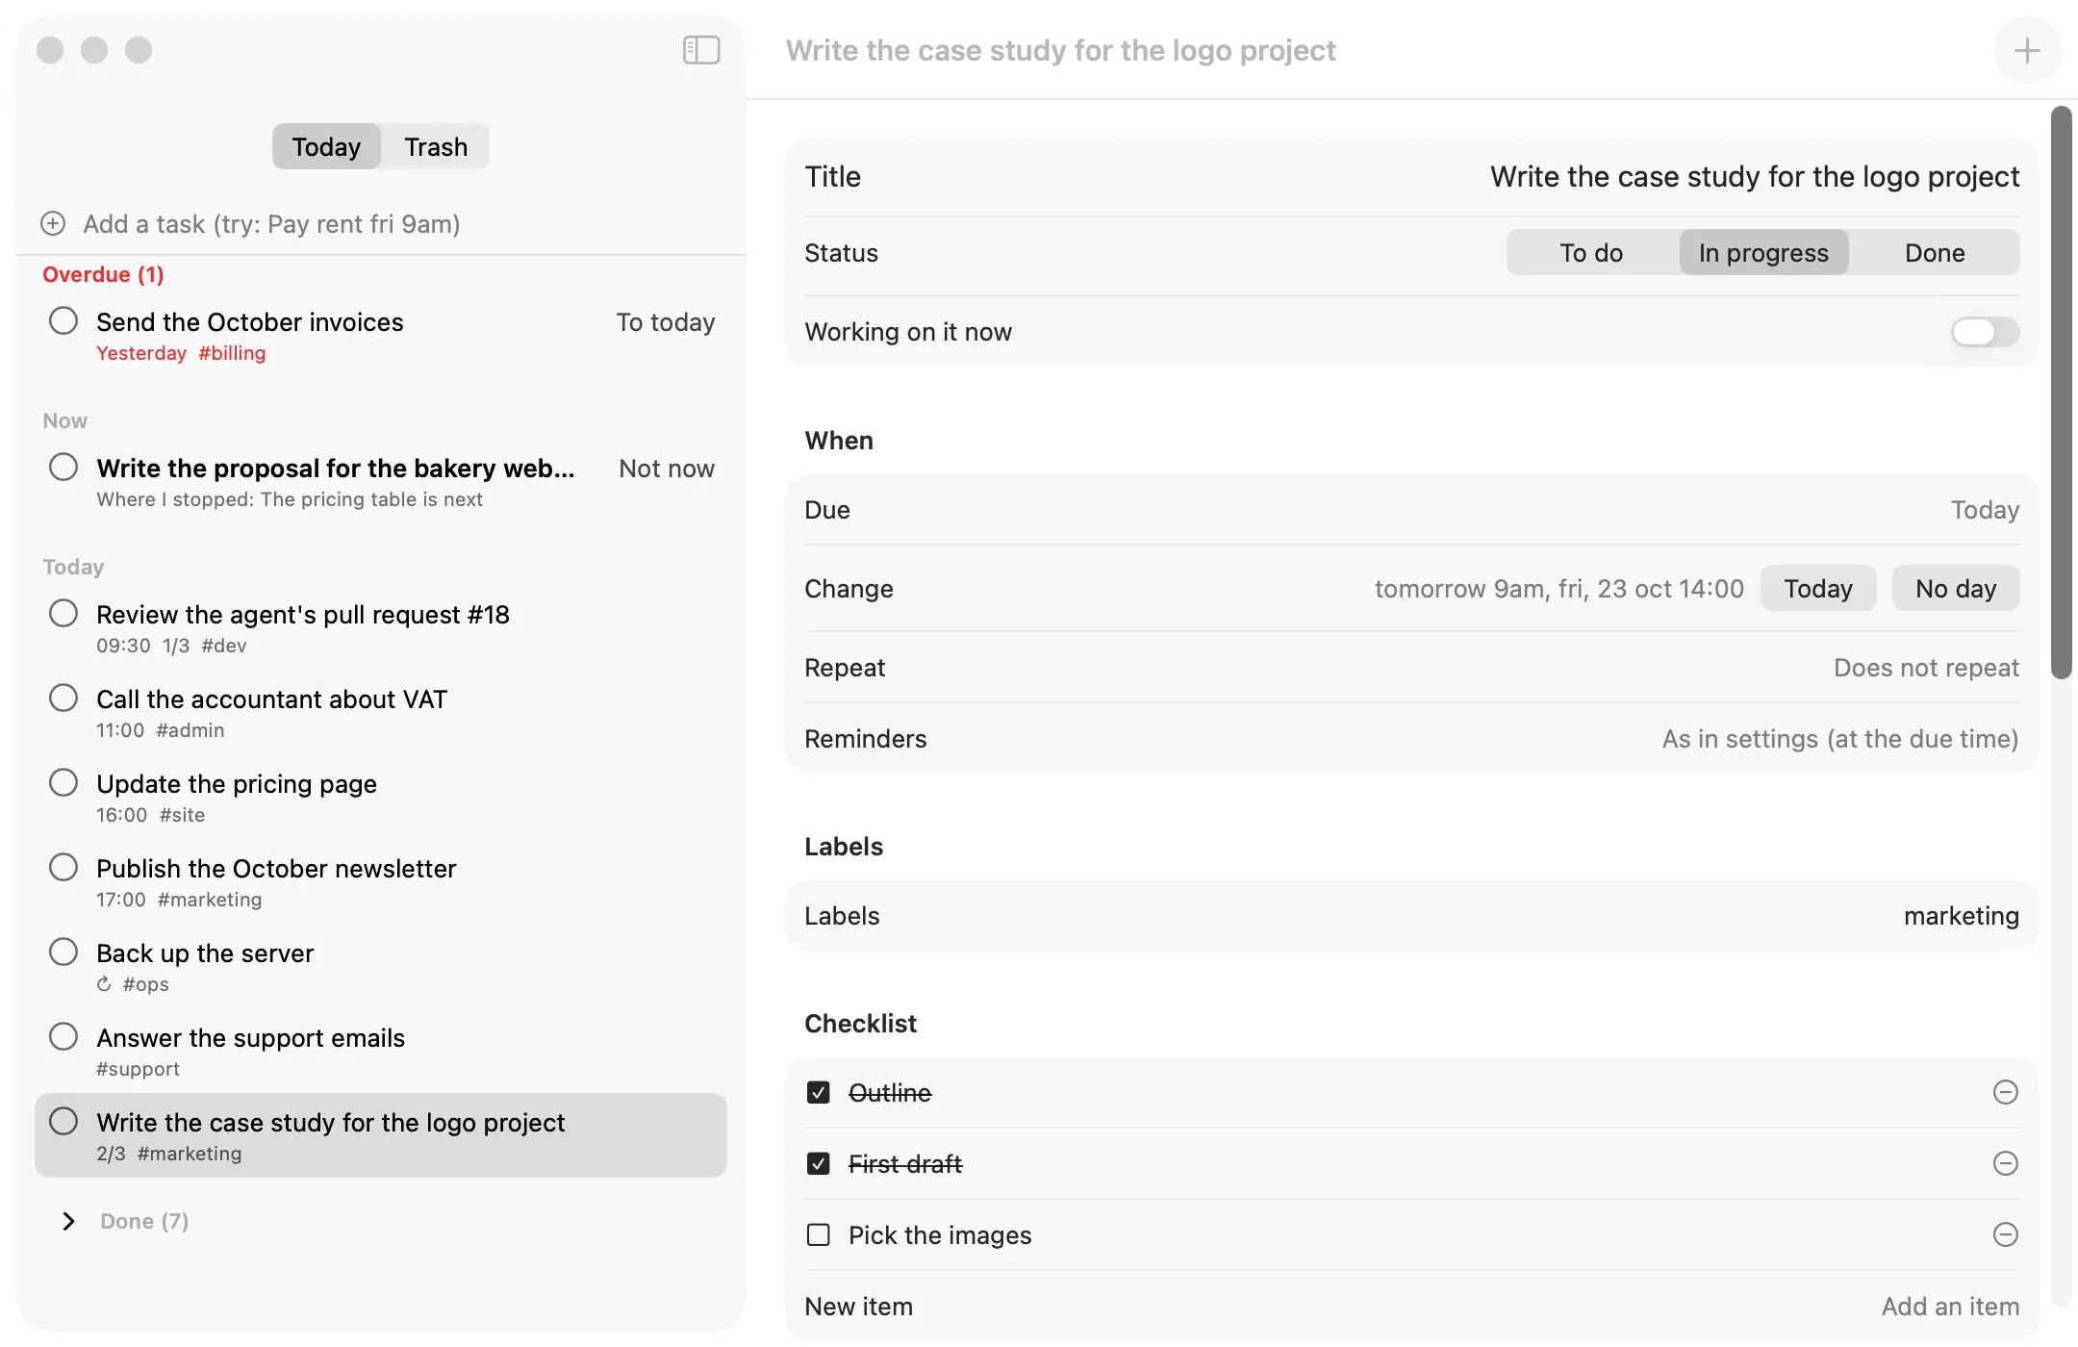Edit the Title field value
Viewport: 2078px width, 1347px height.
click(1754, 177)
